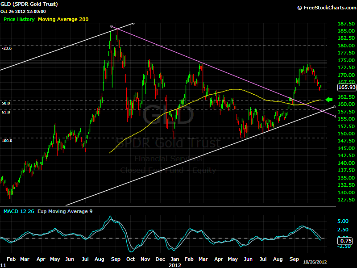Click the Dec month label on time axis
Viewport: 357px width, 268px height.
point(160,259)
